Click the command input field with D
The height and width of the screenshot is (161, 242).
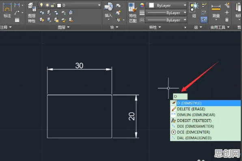180,97
